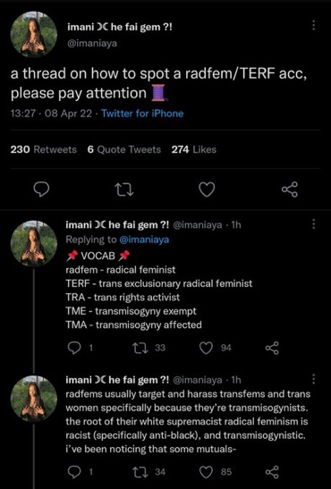331x489 pixels.
Task: Share the third tweet about radfems
Action: pyautogui.click(x=272, y=472)
